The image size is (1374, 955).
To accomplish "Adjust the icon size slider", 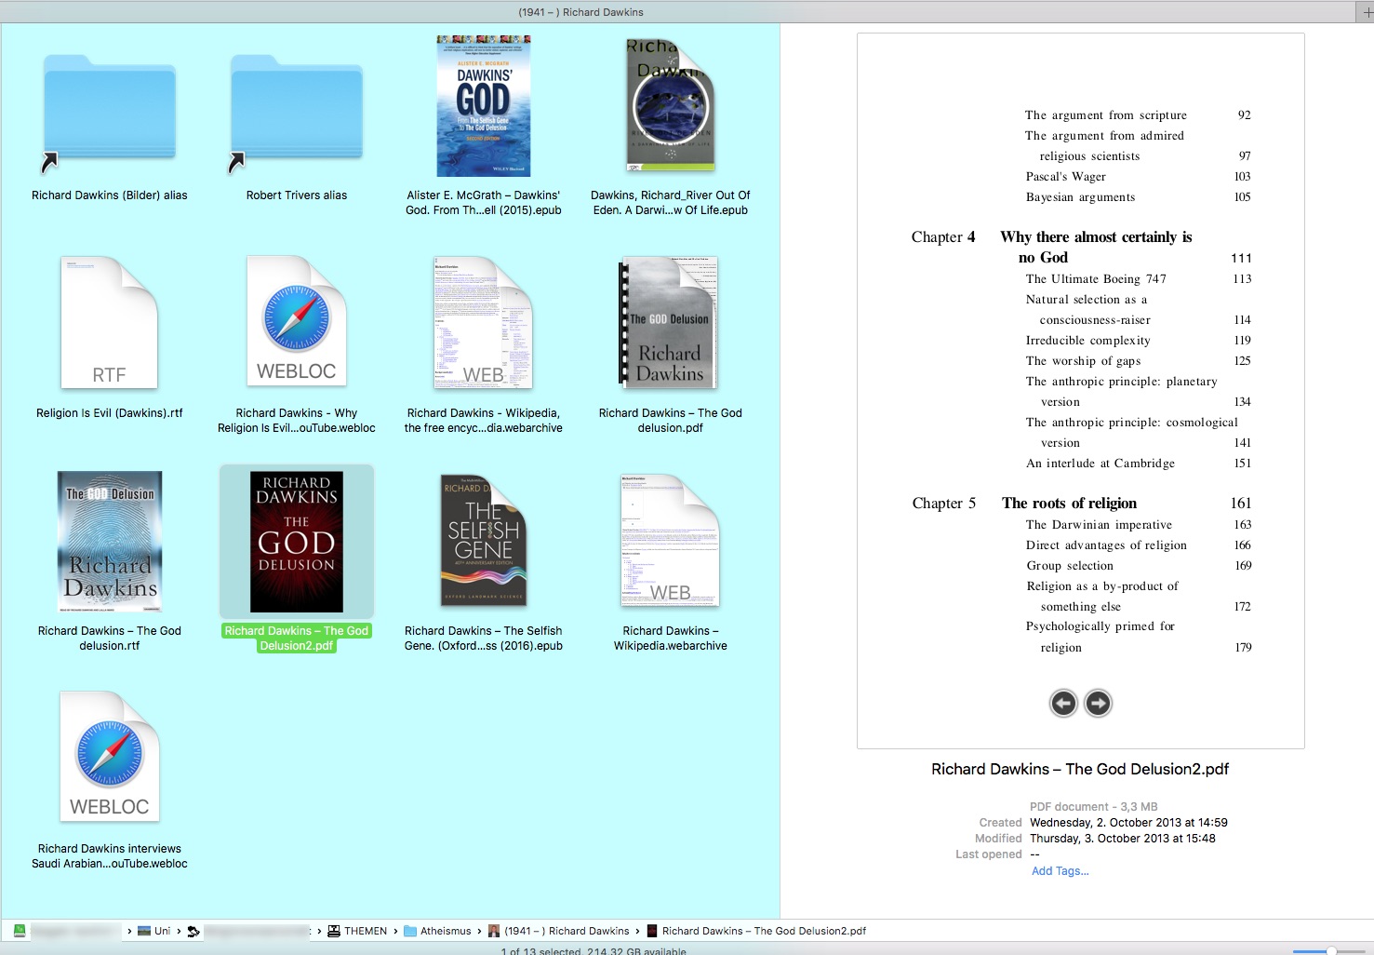I will (1331, 950).
